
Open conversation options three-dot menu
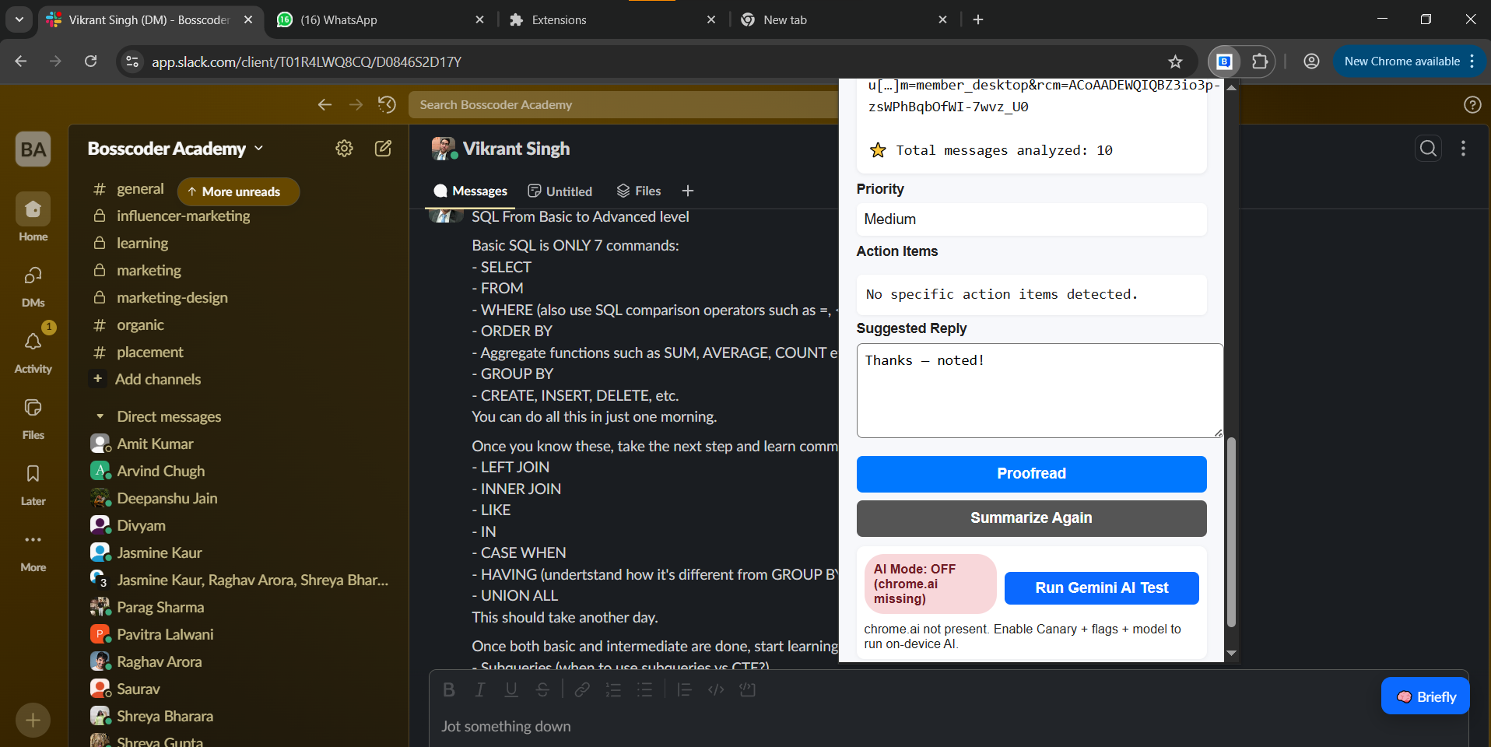[x=1463, y=149]
